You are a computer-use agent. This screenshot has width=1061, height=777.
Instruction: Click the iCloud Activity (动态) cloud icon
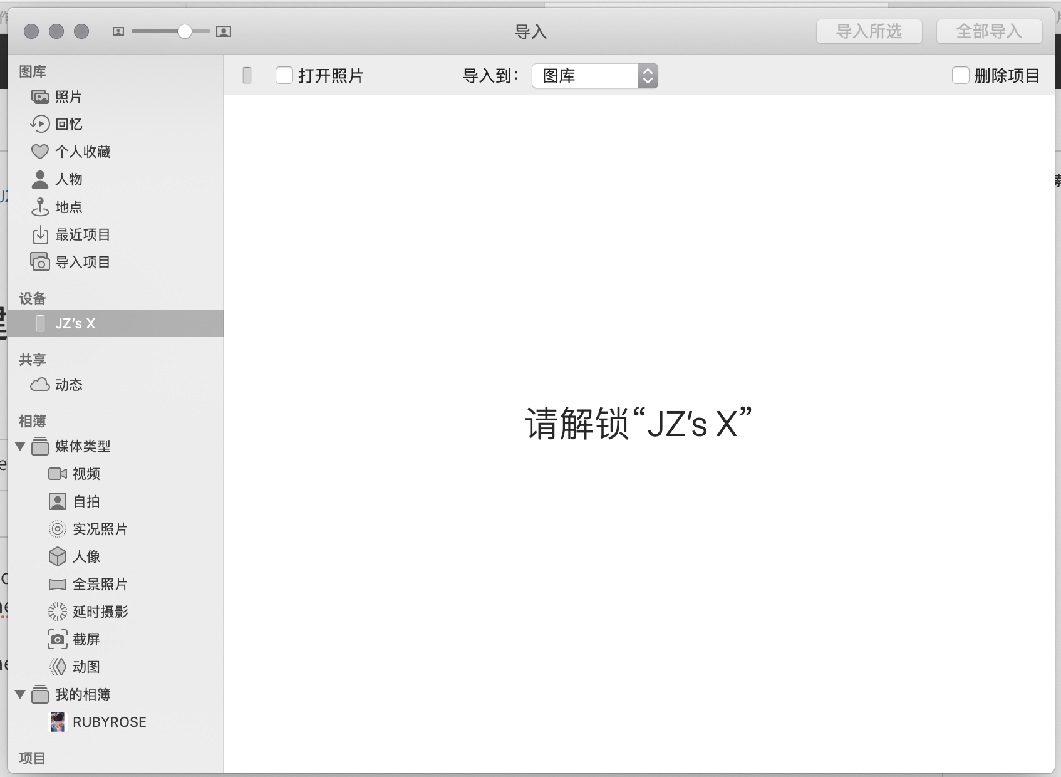point(40,385)
